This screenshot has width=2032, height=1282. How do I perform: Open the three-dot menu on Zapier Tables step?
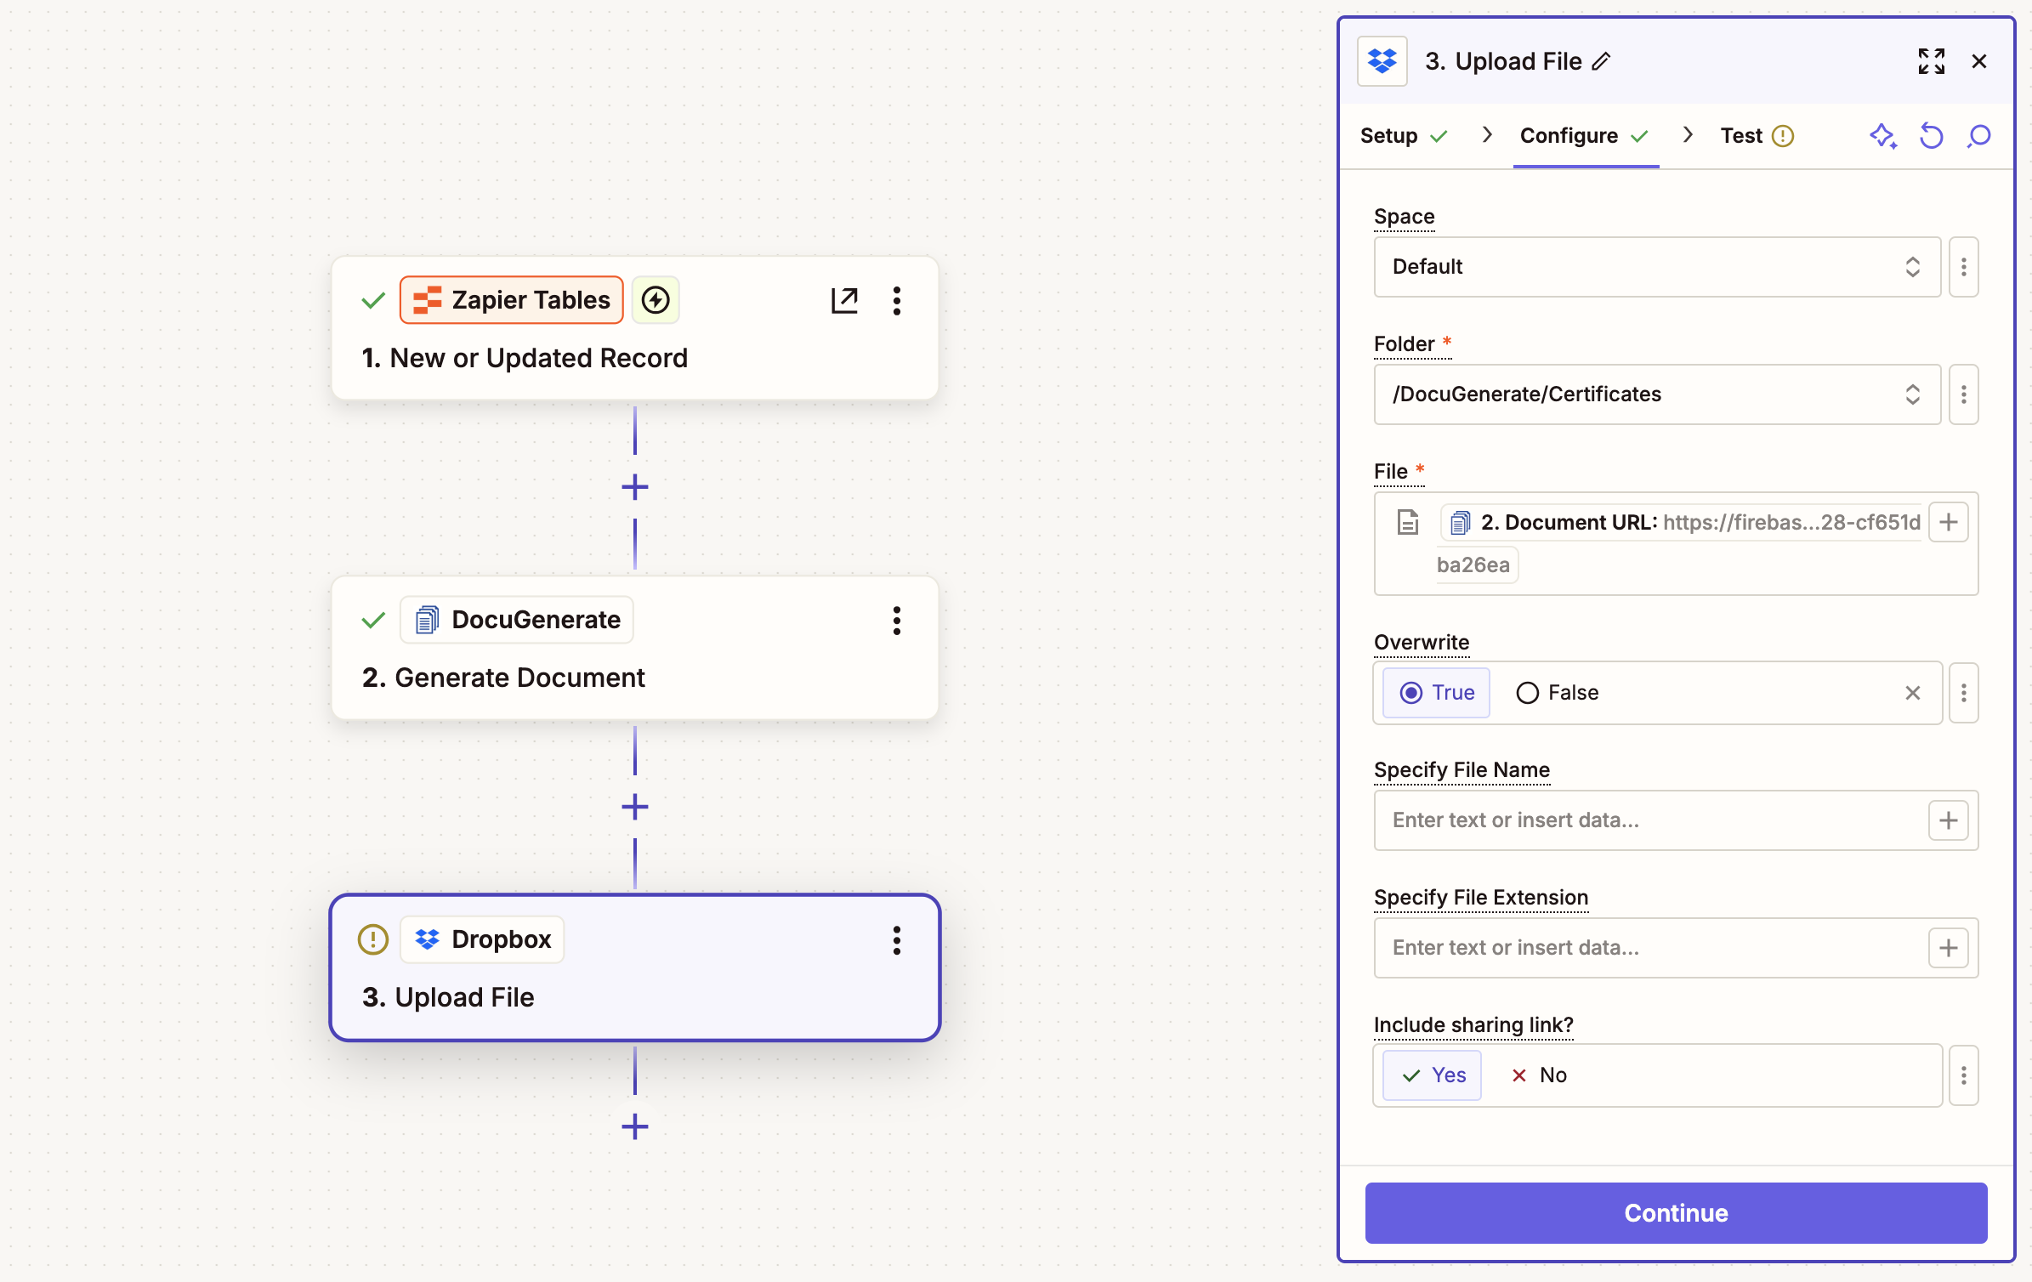[896, 300]
